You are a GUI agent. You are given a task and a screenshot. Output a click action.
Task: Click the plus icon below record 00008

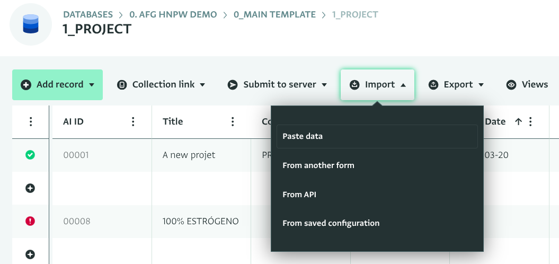point(30,254)
